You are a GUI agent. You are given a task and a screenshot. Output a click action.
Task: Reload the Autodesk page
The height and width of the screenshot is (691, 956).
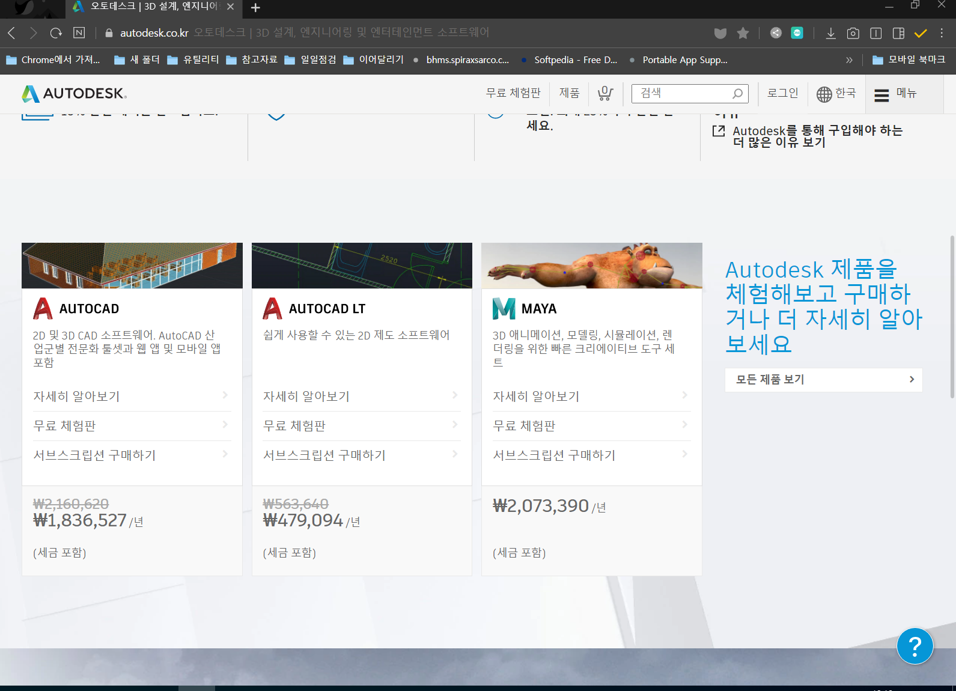pos(56,33)
